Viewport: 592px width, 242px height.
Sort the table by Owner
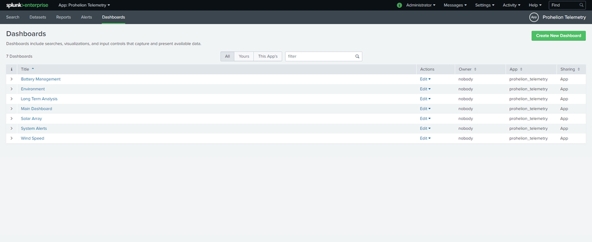(467, 69)
